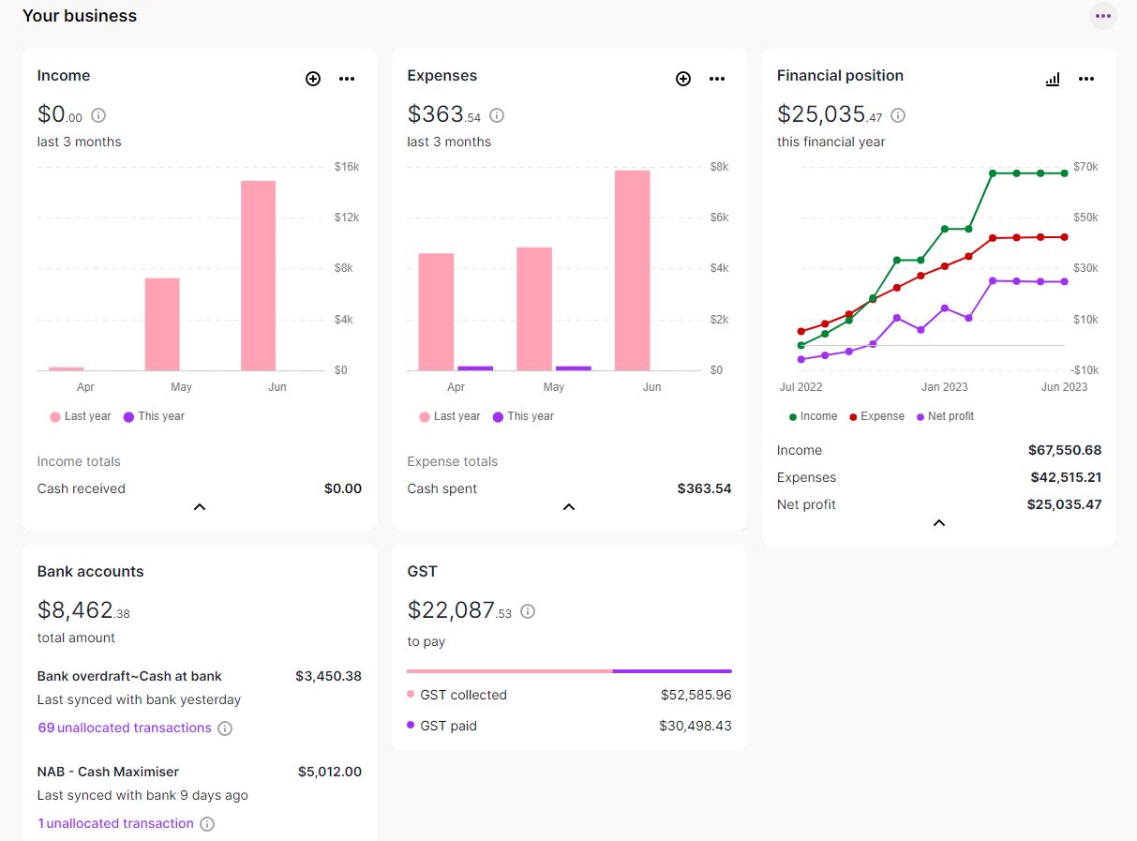This screenshot has height=841, width=1137.
Task: Click the $5,012.00 bank balance
Action: point(330,772)
